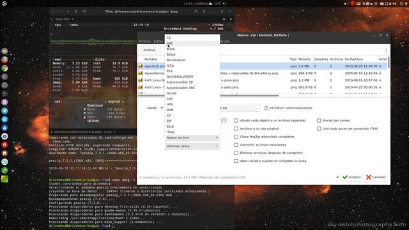The height and width of the screenshot is (230, 409).
Task: Sort by the Tamaño column header
Action: [x=304, y=59]
